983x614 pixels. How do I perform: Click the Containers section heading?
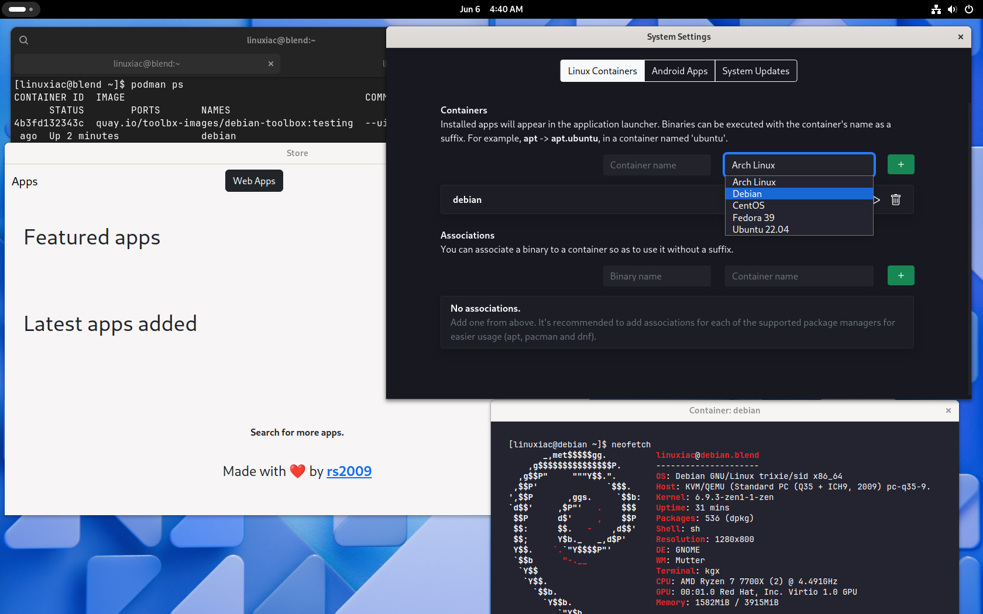tap(464, 110)
